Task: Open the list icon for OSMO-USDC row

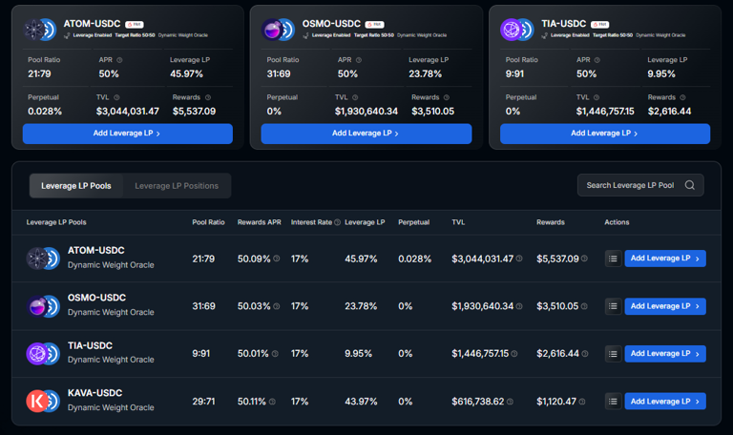Action: click(613, 306)
